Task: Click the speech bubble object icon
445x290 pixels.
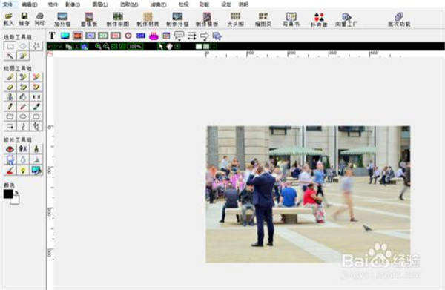Action: [x=179, y=36]
